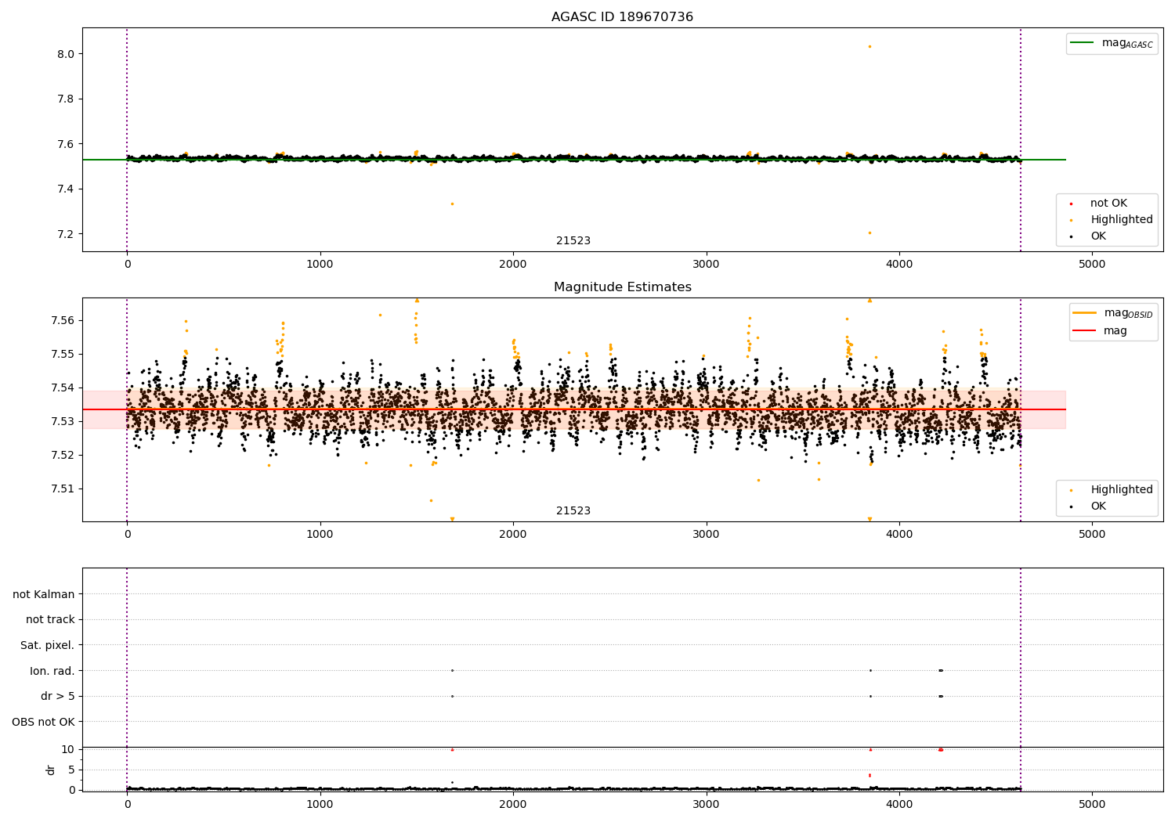1175x822 pixels.
Task: Select the mag OBSID legend entry
Action: pyautogui.click(x=1113, y=313)
